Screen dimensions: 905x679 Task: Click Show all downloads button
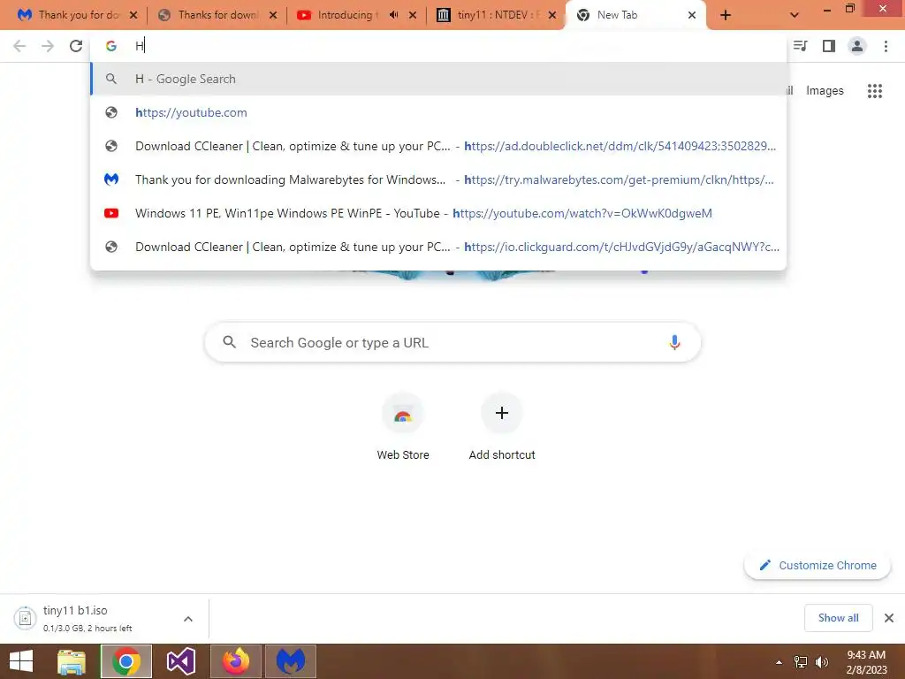tap(838, 618)
